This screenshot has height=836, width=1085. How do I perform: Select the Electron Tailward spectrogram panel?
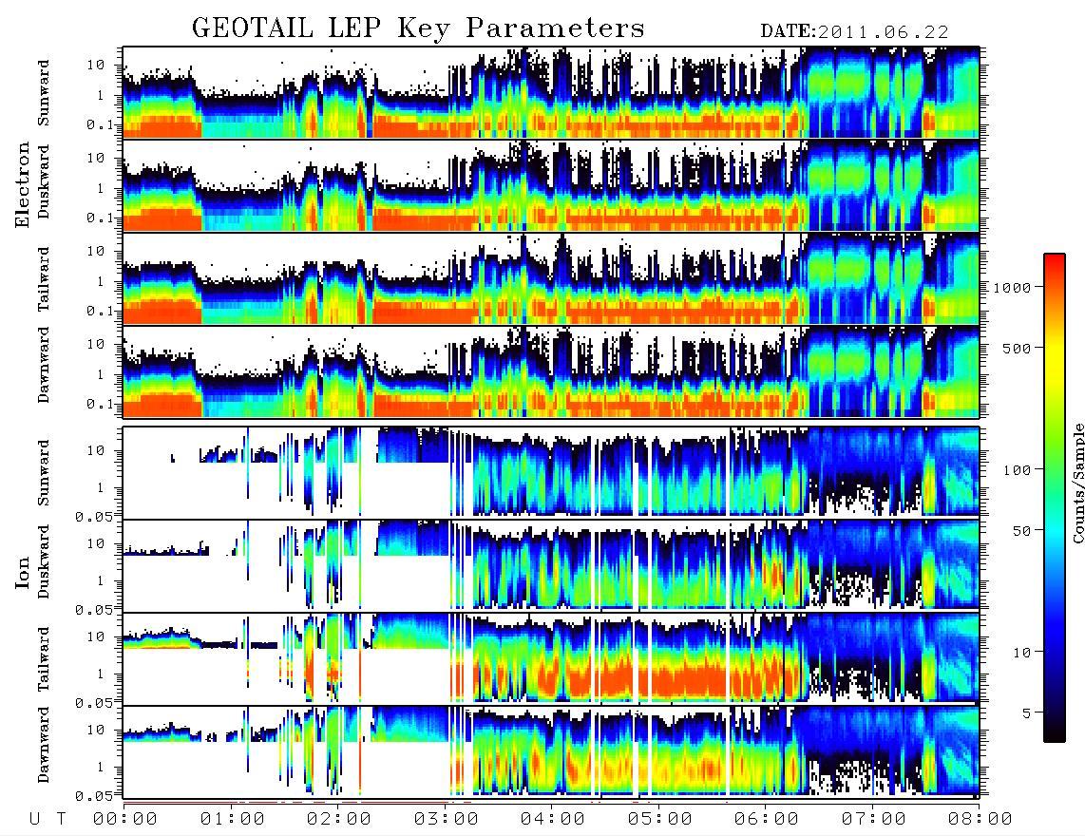click(551, 279)
